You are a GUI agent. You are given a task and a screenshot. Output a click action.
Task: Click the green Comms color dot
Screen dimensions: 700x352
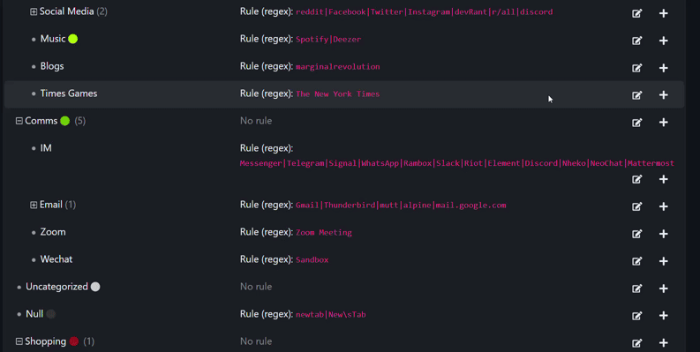point(65,121)
